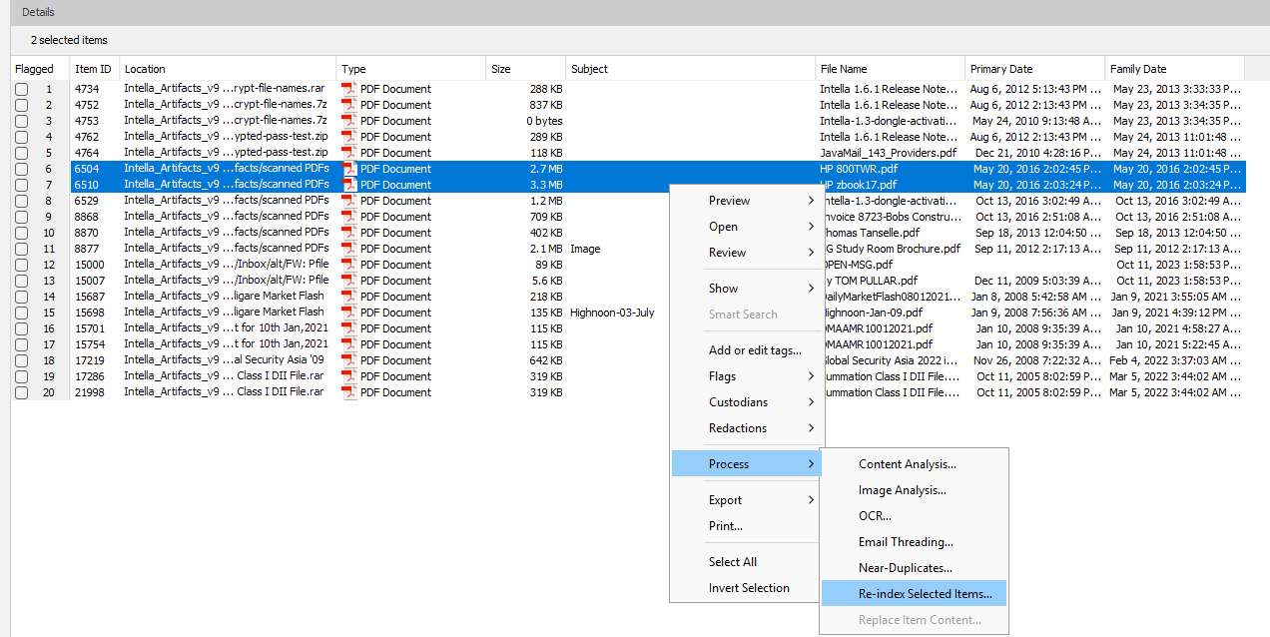
Task: Click the PDF icon for item 21998
Action: pos(348,392)
